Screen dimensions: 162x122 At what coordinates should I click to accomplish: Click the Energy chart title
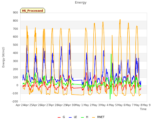(x=81, y=3)
